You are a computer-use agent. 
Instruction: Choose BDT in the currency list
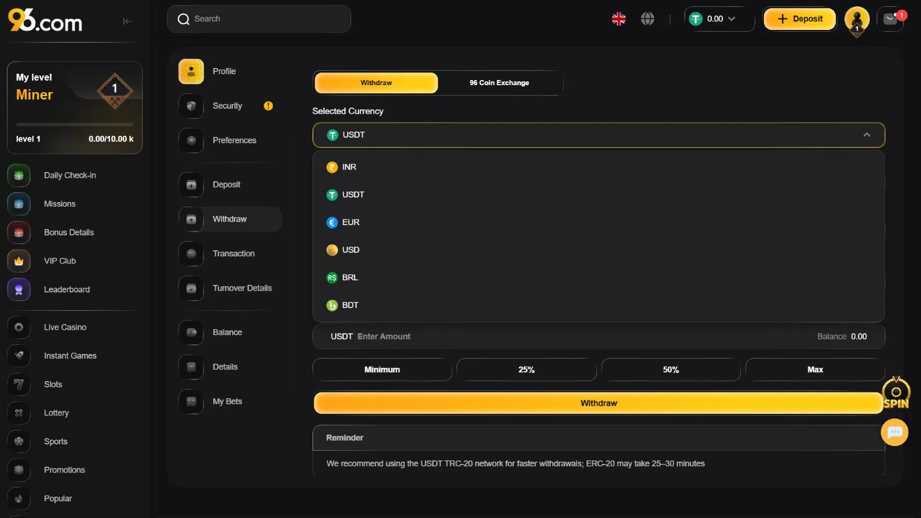click(350, 305)
